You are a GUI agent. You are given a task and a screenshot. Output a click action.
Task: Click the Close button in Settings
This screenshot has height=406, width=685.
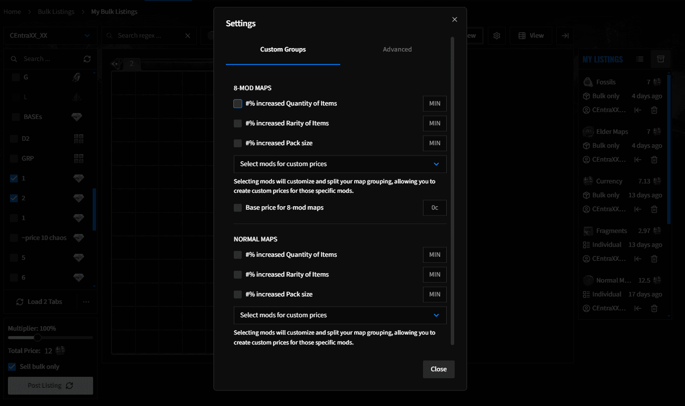click(438, 369)
